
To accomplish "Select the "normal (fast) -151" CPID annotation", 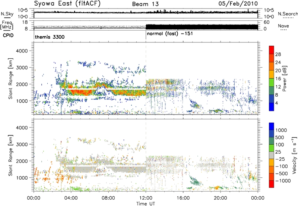I will 170,34.
